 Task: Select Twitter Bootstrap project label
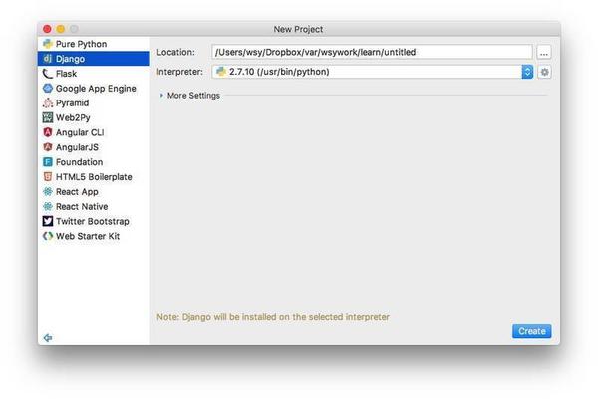click(93, 221)
